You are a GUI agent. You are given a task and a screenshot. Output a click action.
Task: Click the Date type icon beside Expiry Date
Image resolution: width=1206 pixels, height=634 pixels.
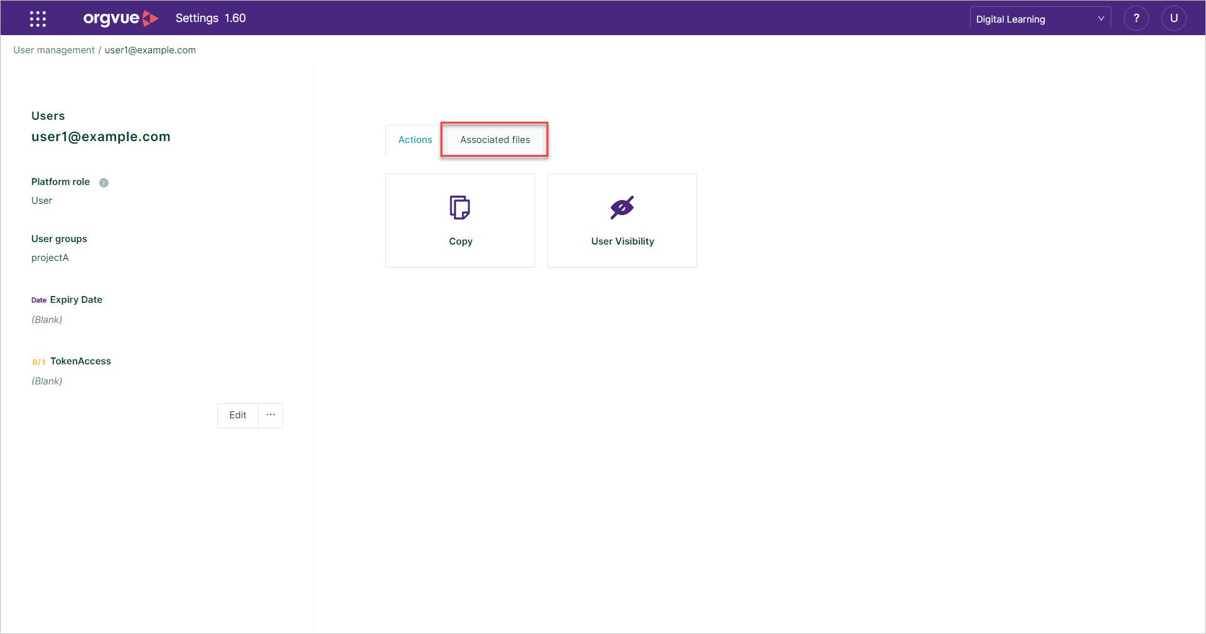pos(39,300)
